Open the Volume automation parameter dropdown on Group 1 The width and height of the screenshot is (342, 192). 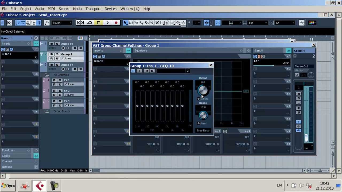click(x=72, y=58)
